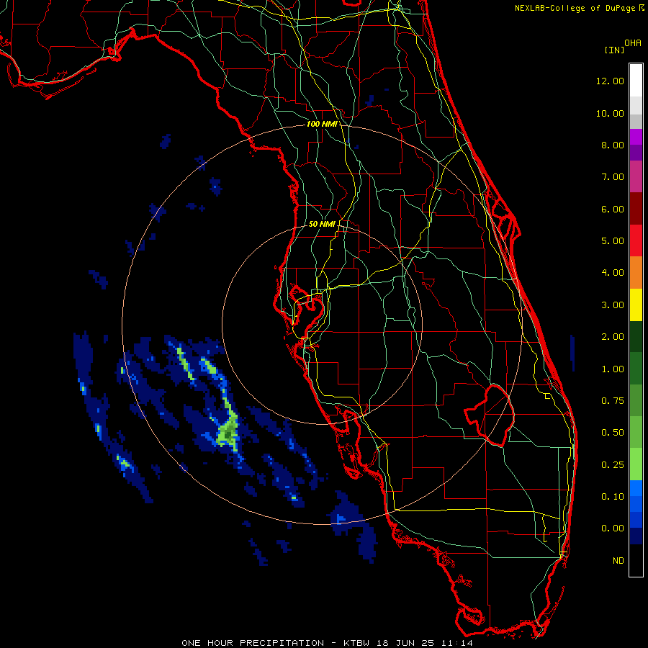Click the 0.10 legend value

(613, 497)
